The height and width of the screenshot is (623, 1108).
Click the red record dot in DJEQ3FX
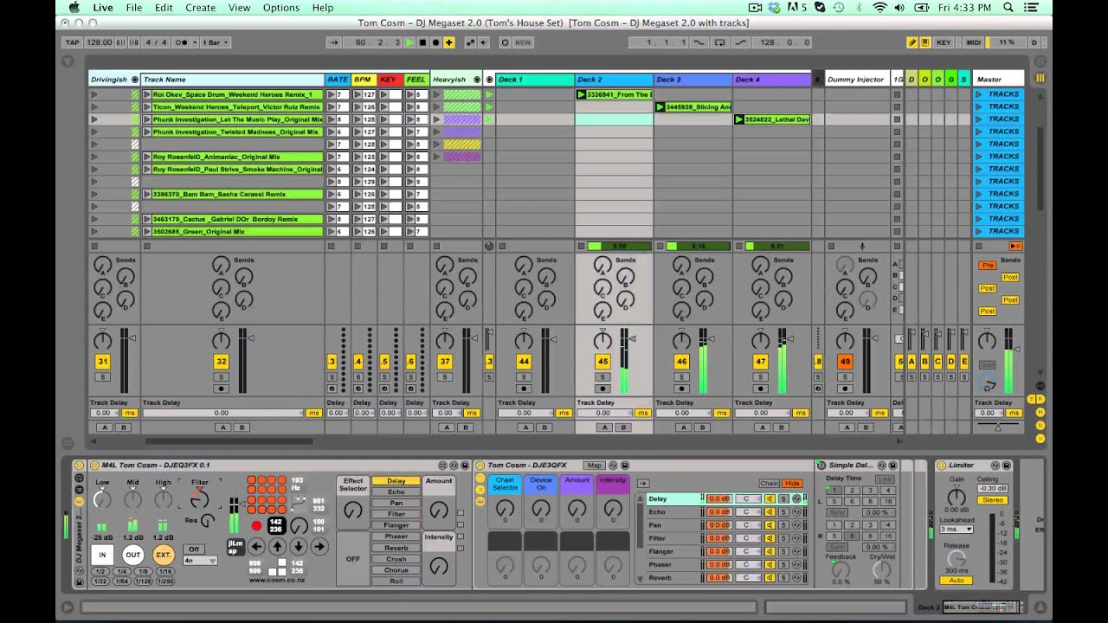click(256, 525)
